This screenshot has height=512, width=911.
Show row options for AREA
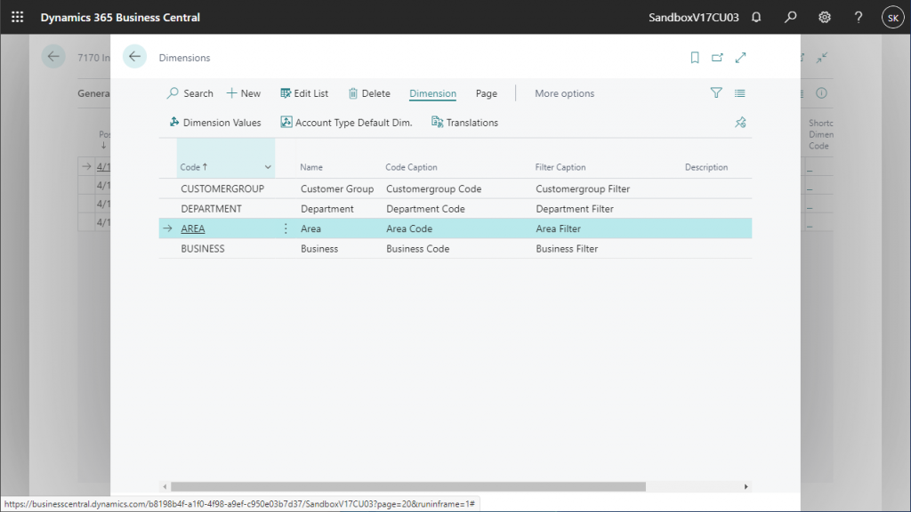point(286,228)
